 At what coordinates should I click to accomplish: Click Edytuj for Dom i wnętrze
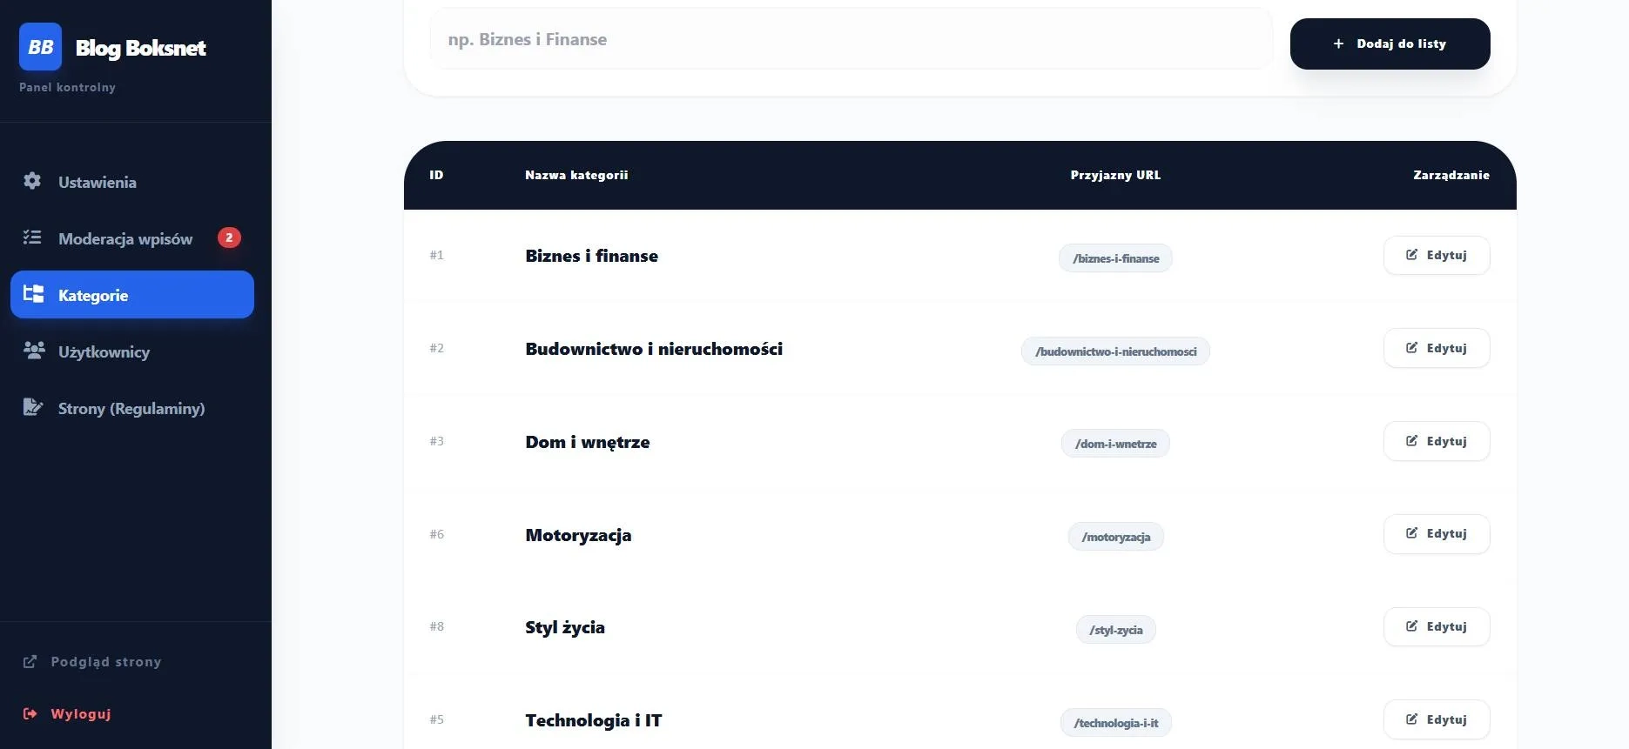pyautogui.click(x=1436, y=441)
